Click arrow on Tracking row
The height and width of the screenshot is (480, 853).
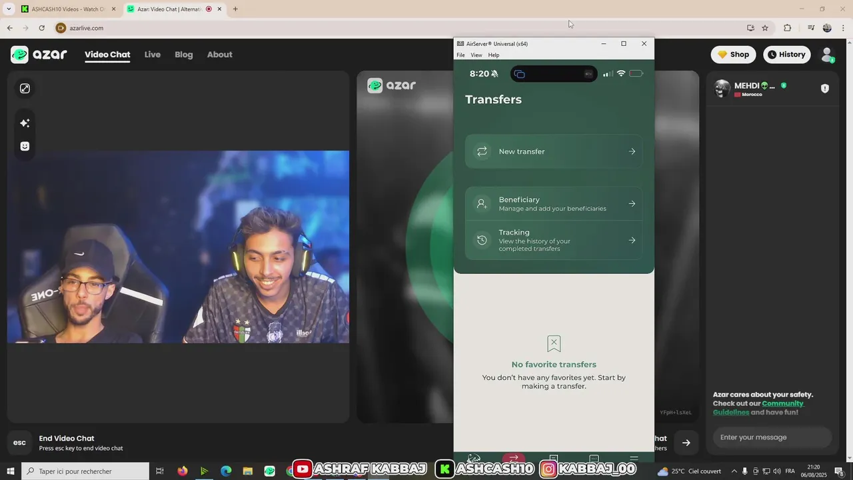pos(632,240)
